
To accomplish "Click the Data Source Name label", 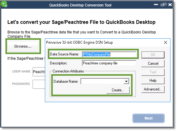I will pyautogui.click(x=64, y=54).
